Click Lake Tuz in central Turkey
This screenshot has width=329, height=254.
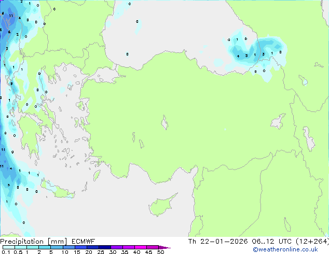pos(164,122)
